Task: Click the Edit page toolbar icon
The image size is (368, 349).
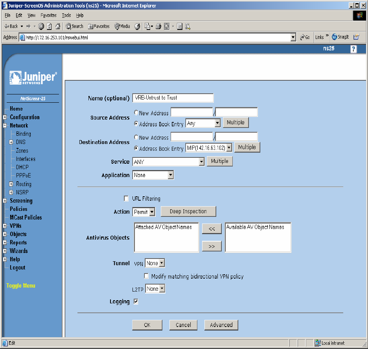Action: coord(167,26)
